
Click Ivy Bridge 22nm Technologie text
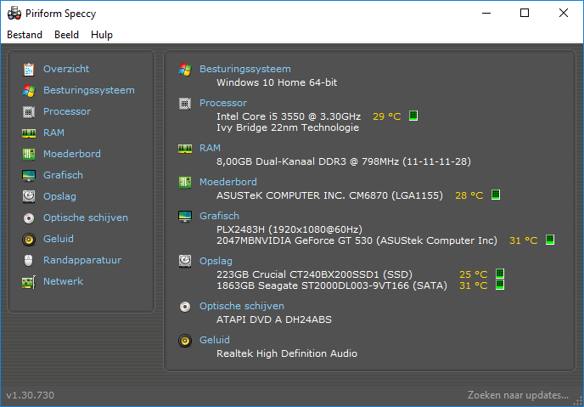pos(288,127)
